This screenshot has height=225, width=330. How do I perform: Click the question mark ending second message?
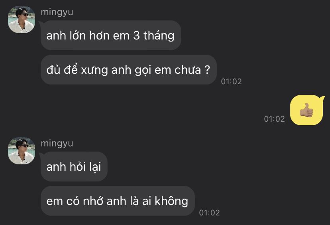tap(207, 69)
